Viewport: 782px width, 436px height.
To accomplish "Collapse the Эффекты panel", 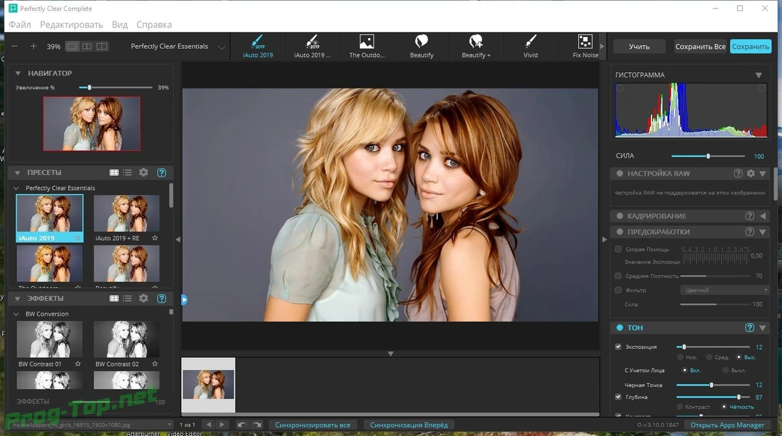I will coord(18,298).
